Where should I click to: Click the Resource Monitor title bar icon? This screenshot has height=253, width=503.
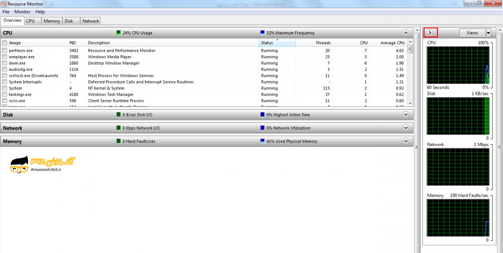(4, 4)
